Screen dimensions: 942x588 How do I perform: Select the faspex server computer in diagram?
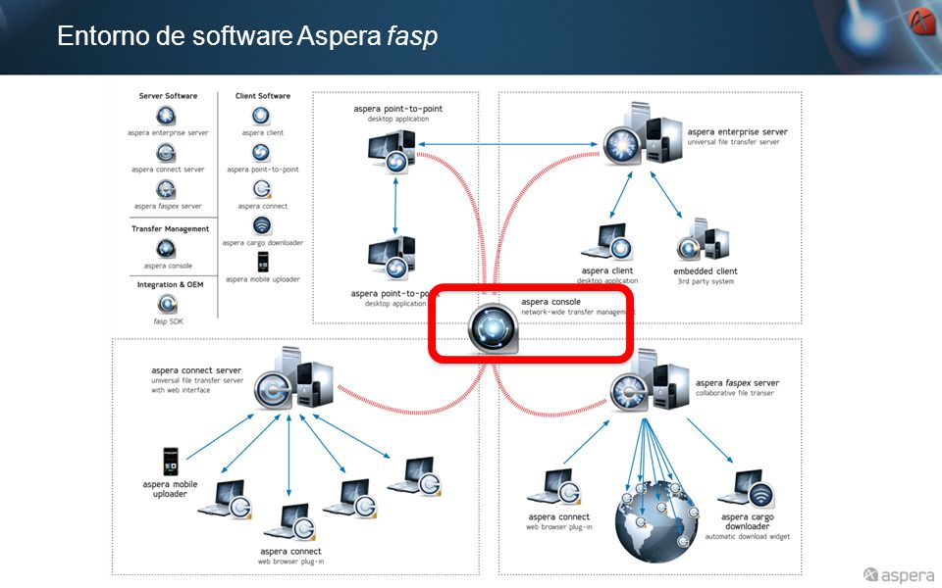(650, 381)
